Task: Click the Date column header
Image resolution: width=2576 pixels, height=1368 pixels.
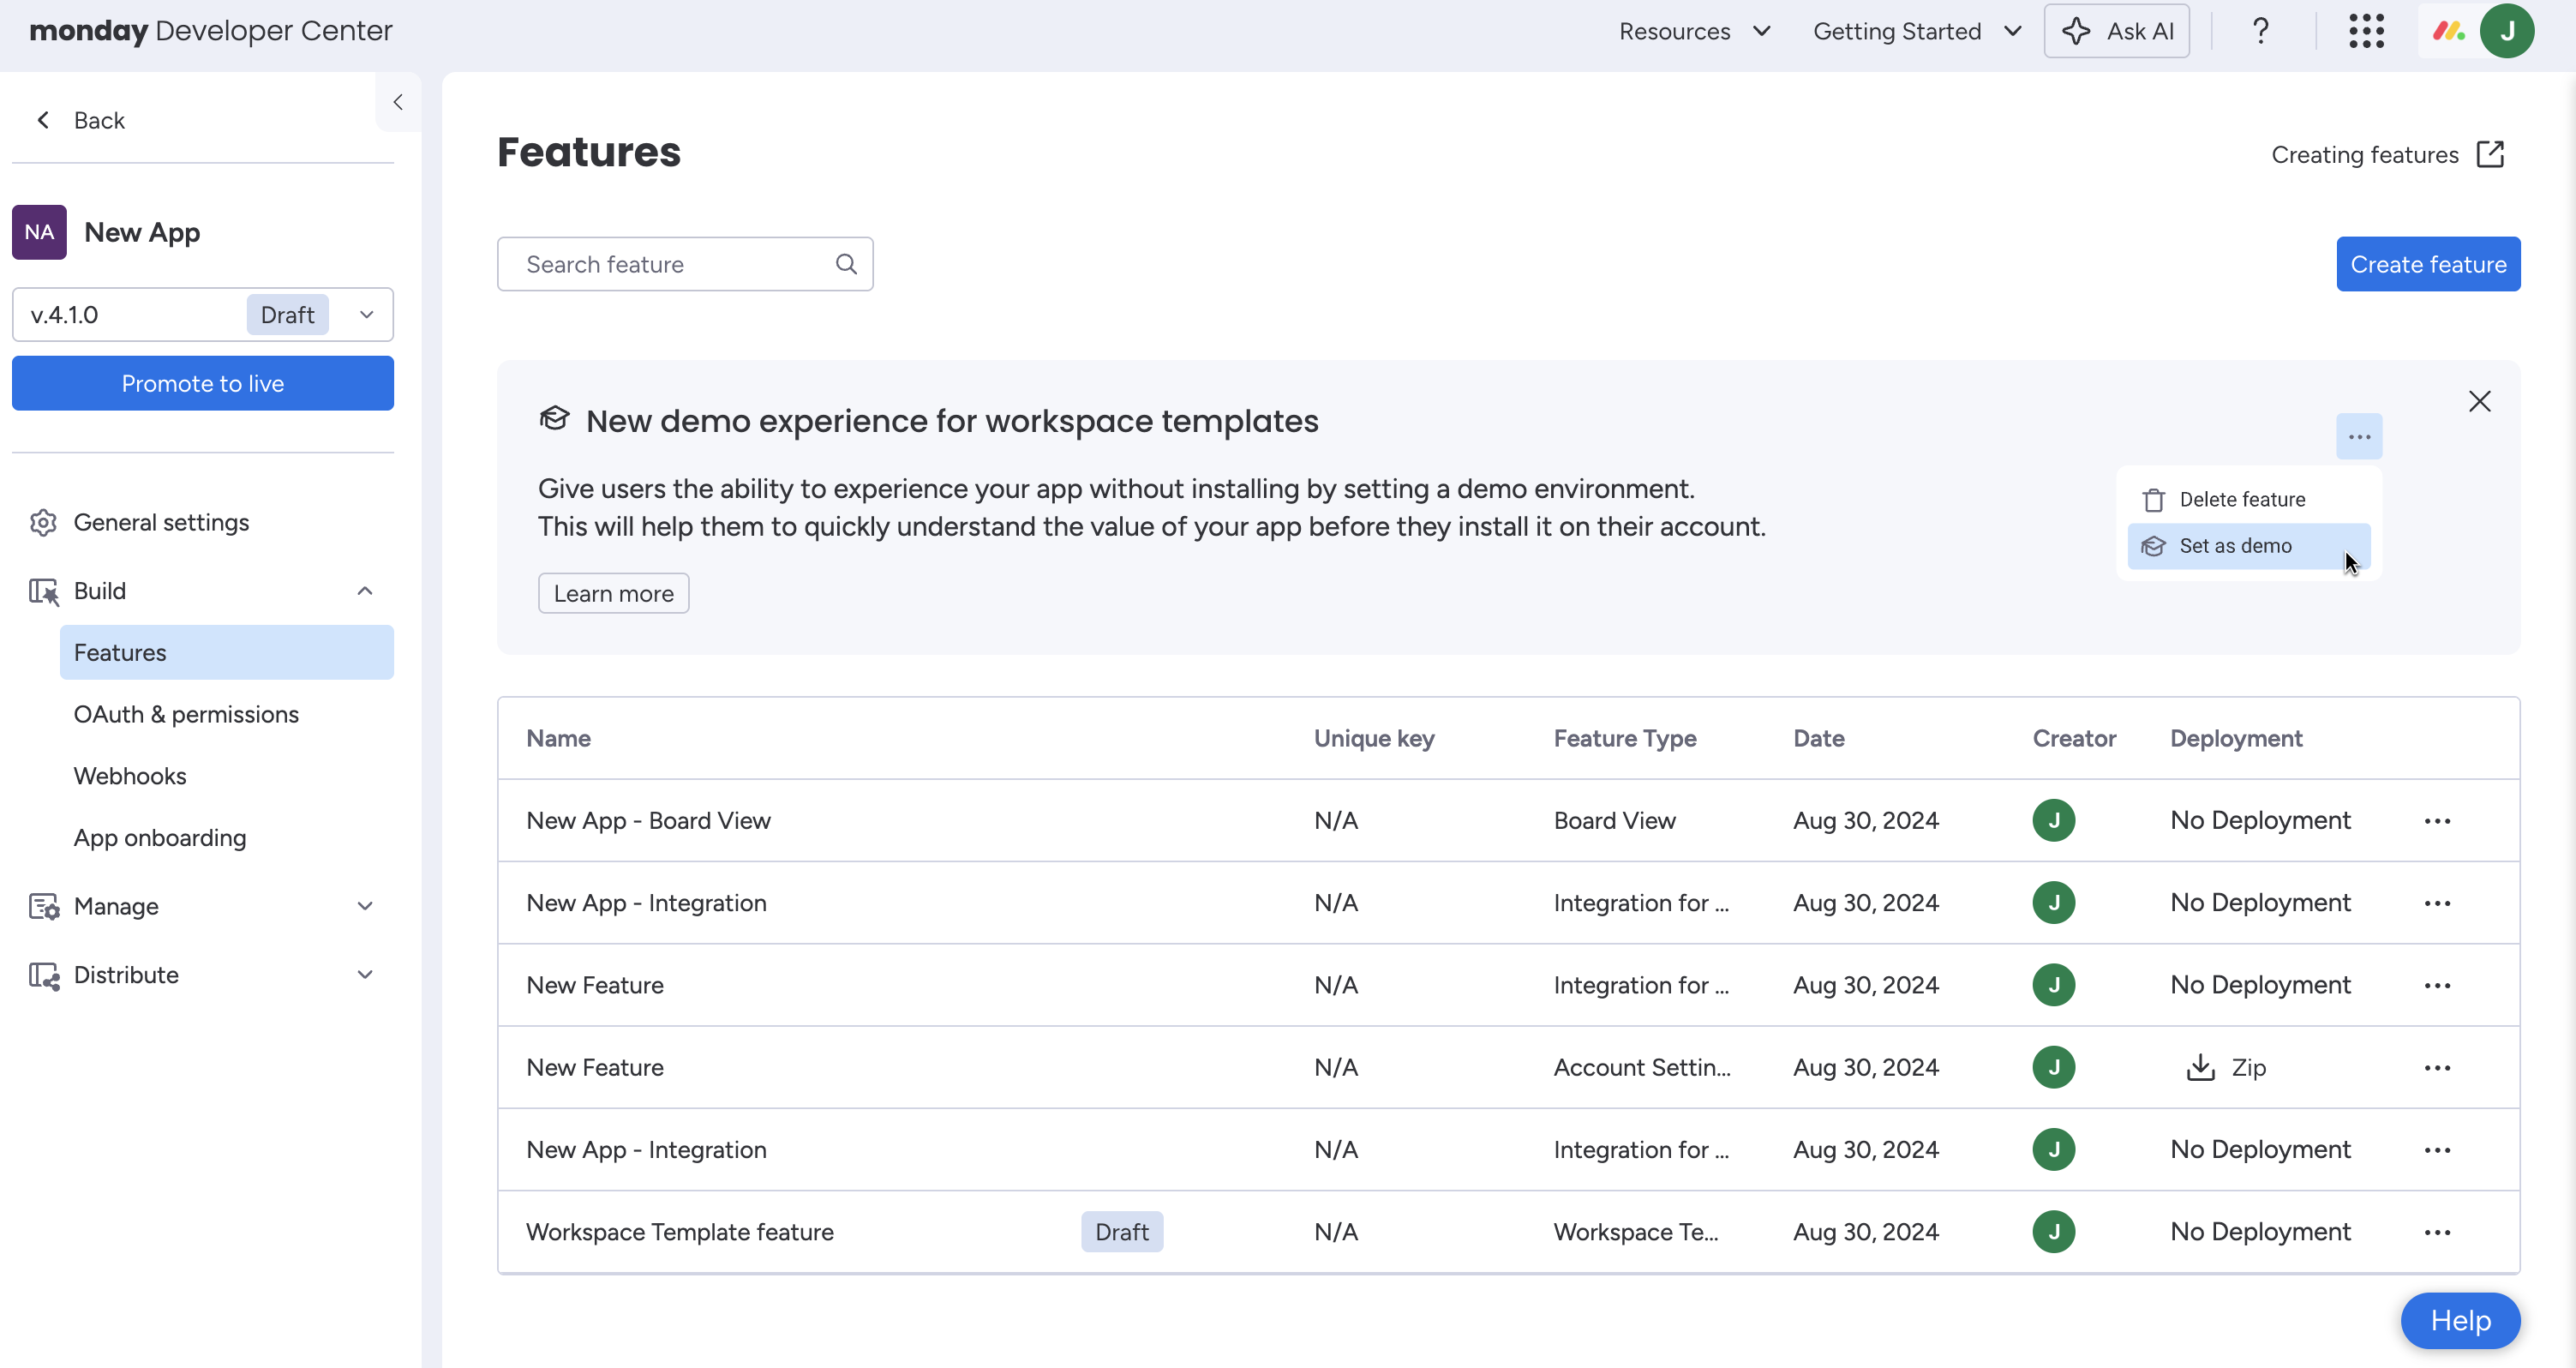Action: [x=1818, y=738]
